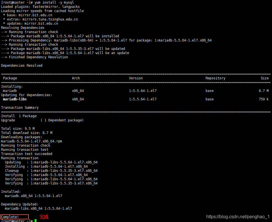Click the command 'yum install -y mysql'
Viewport: 272px width, 222px height.
(54, 3)
